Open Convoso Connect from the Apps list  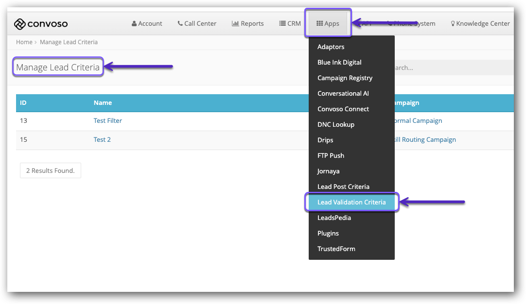click(x=351, y=109)
